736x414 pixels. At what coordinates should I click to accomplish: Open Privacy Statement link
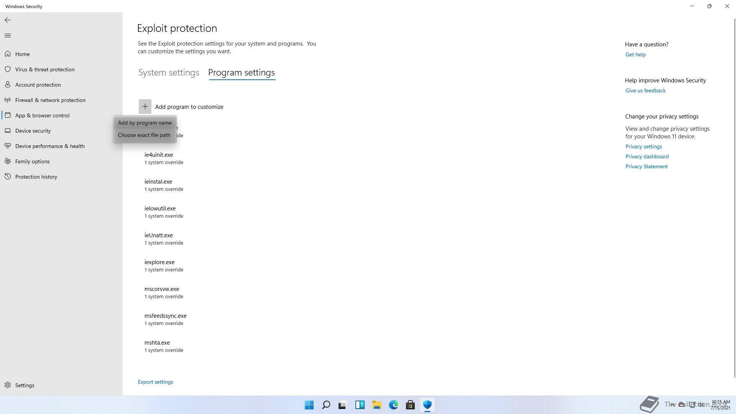click(x=646, y=166)
